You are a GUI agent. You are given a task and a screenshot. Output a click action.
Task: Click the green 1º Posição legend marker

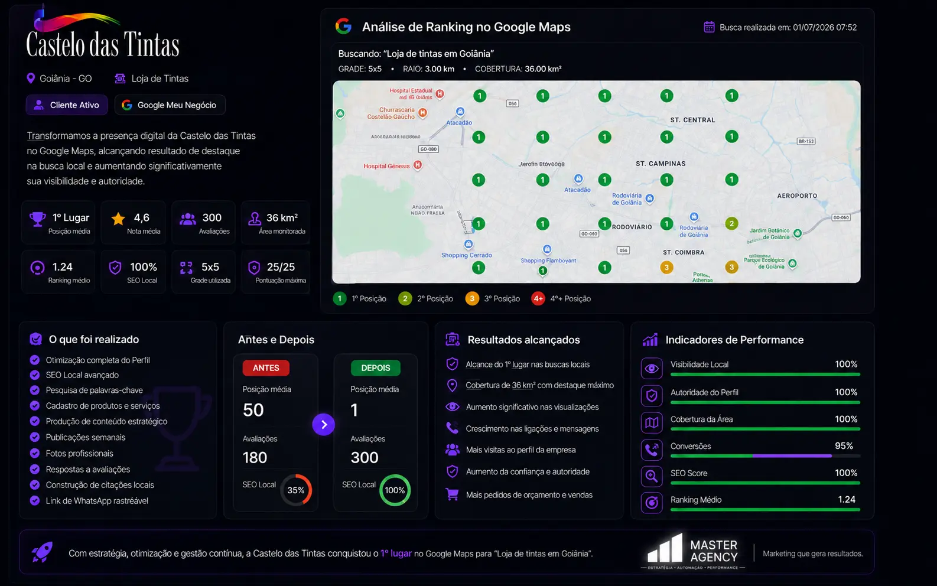340,298
